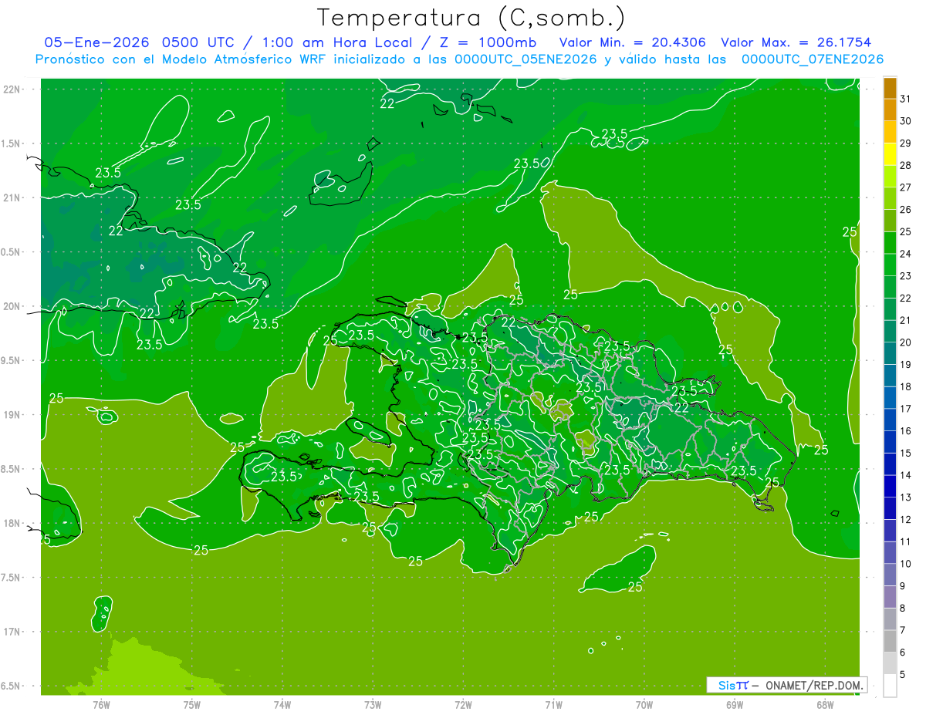Click the '29' color scale label
This screenshot has width=926, height=715.
(x=906, y=143)
